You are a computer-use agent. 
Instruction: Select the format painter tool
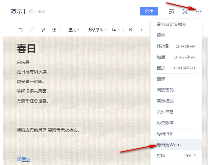43,30
